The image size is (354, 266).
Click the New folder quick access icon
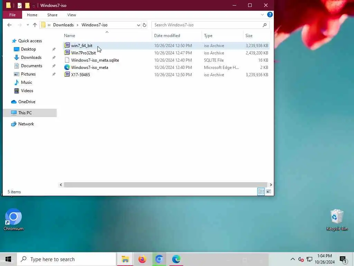pyautogui.click(x=27, y=5)
